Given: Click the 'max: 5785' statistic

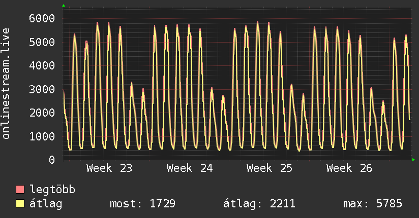Looking at the screenshot, I should tap(373, 204).
